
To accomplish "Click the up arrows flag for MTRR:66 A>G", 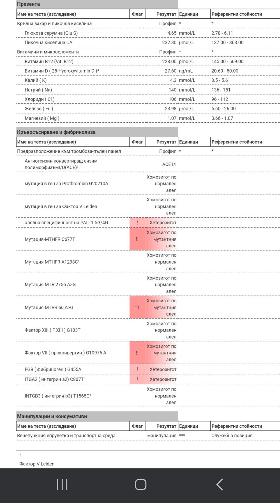I will click(x=137, y=307).
